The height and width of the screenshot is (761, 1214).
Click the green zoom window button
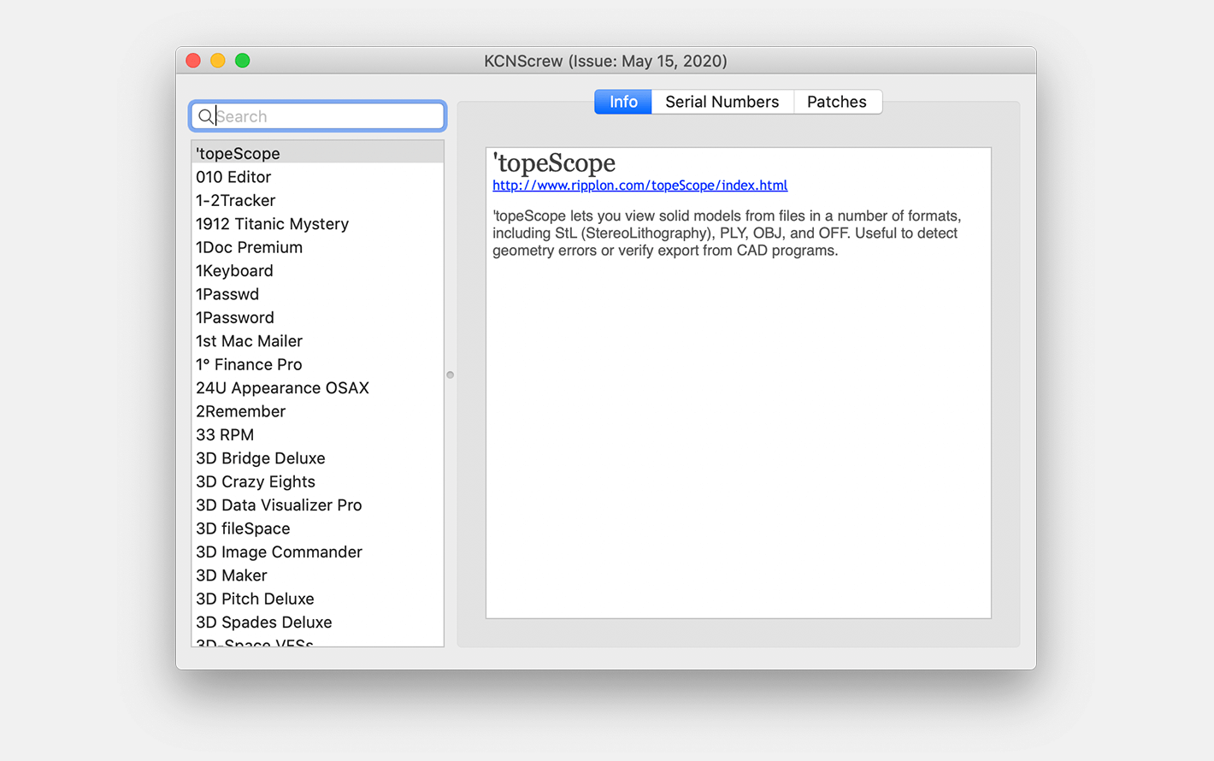pos(243,61)
